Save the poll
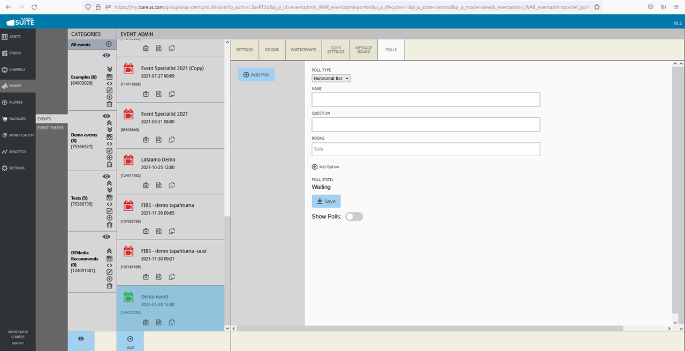The image size is (685, 351). [326, 201]
